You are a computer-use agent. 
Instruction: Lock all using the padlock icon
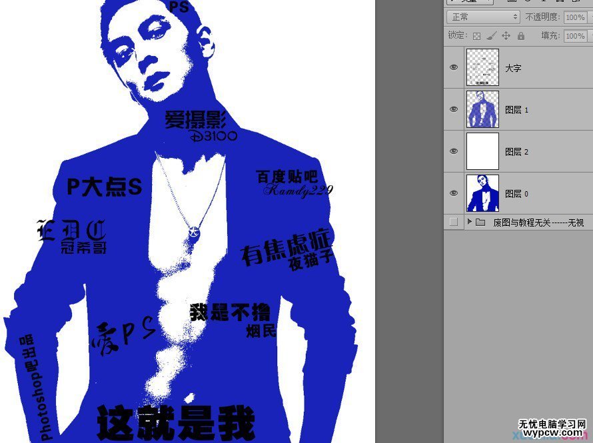(x=521, y=36)
